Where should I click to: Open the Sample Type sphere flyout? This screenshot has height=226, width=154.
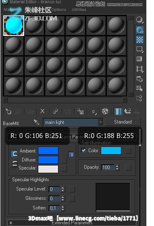[x=139, y=20]
